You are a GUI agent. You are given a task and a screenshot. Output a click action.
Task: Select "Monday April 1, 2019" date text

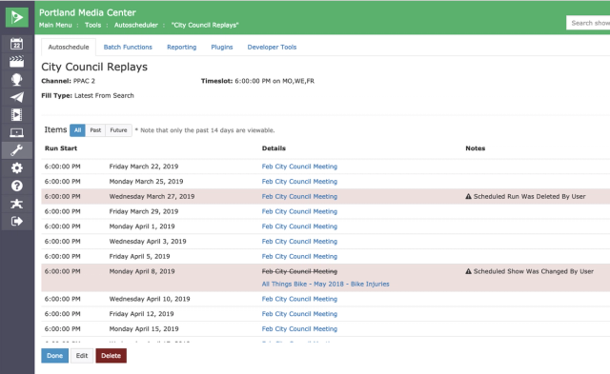tap(142, 226)
